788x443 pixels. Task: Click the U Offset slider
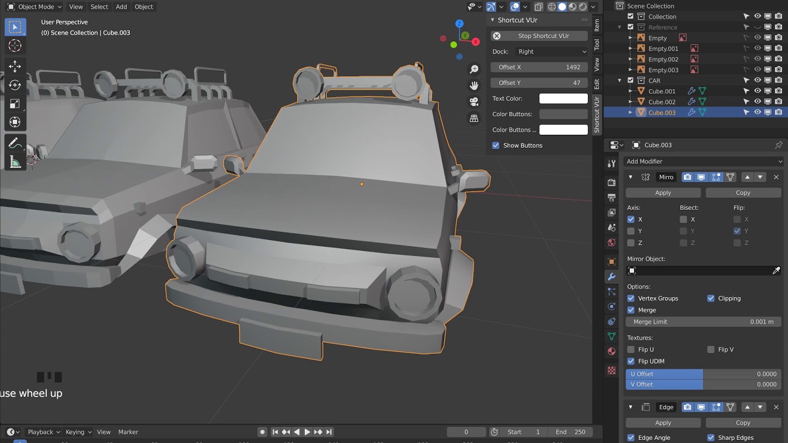pos(704,374)
